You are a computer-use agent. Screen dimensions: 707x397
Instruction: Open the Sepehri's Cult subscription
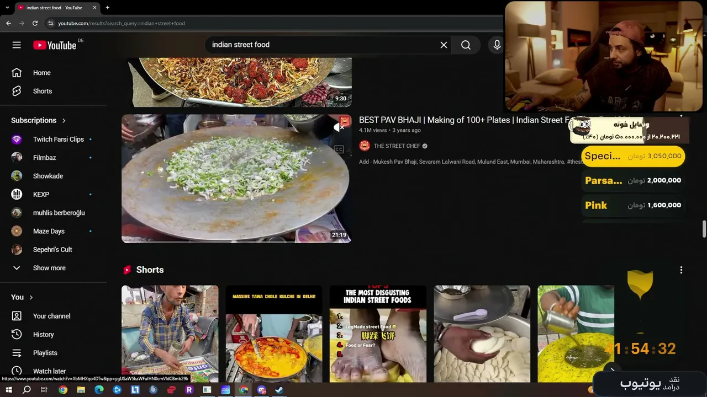(x=53, y=249)
